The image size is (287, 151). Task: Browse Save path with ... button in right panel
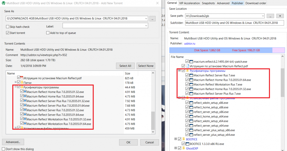pyautogui.click(x=270, y=16)
